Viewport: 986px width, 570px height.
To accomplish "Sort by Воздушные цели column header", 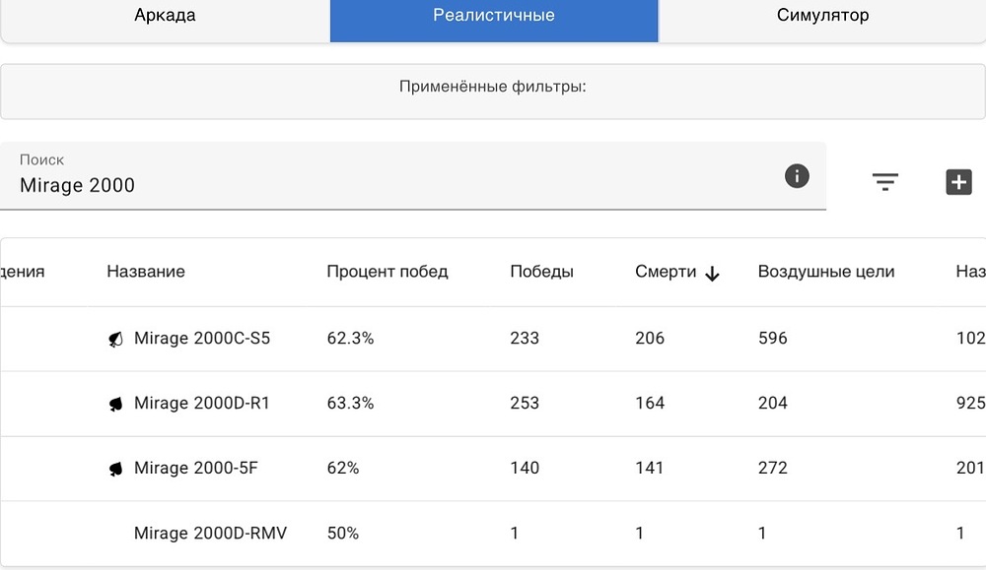I will (825, 272).
